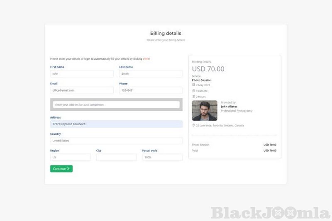Click the Photo Session service title
The image size is (332, 221).
coord(202,80)
